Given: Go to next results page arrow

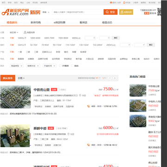Looking at the screenshot, I should (115, 78).
